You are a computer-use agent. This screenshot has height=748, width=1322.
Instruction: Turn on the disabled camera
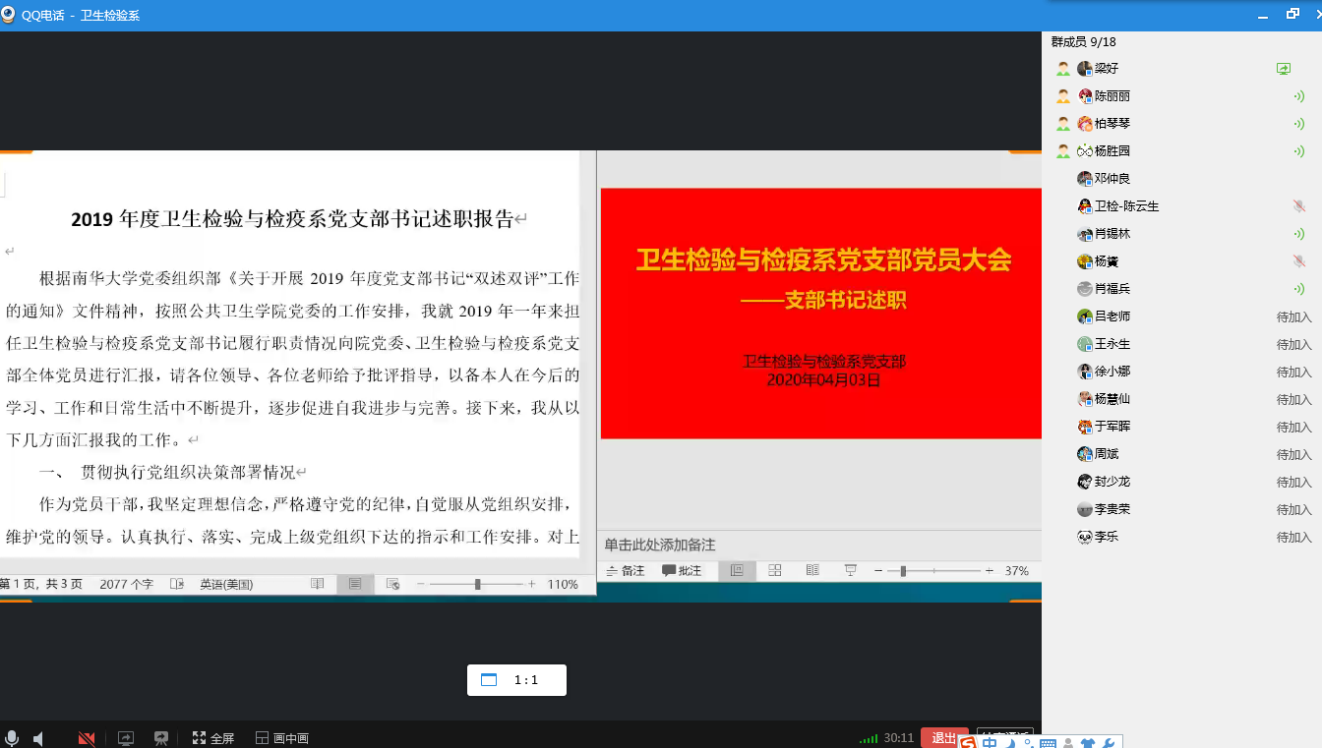87,738
